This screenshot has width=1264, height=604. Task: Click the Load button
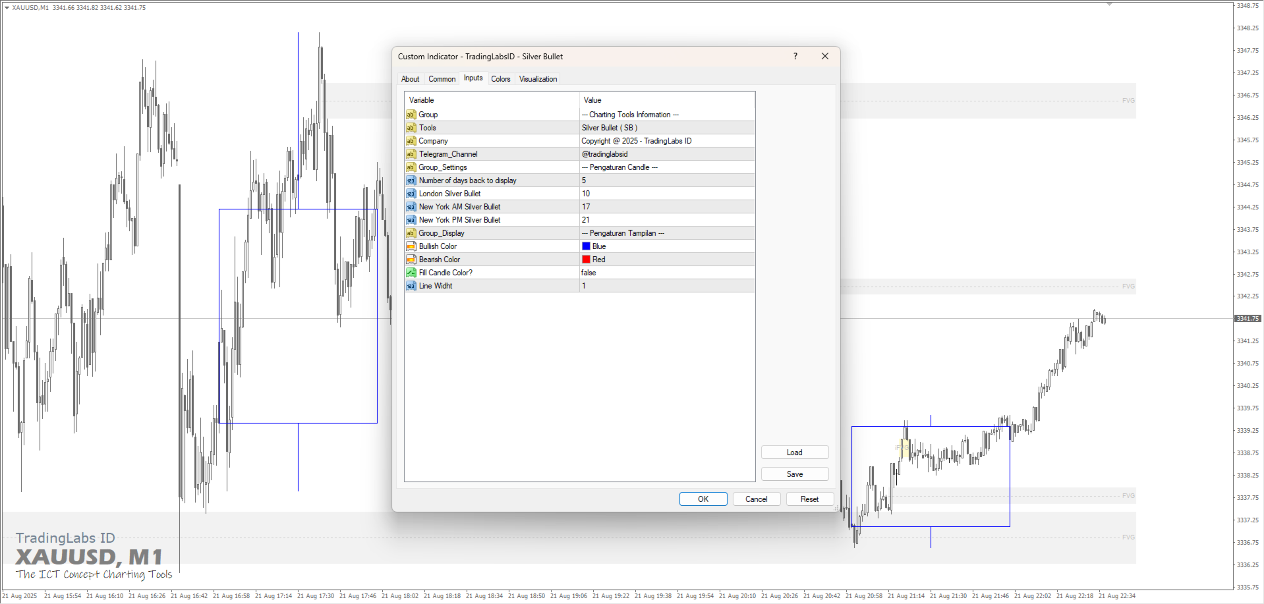pos(795,453)
